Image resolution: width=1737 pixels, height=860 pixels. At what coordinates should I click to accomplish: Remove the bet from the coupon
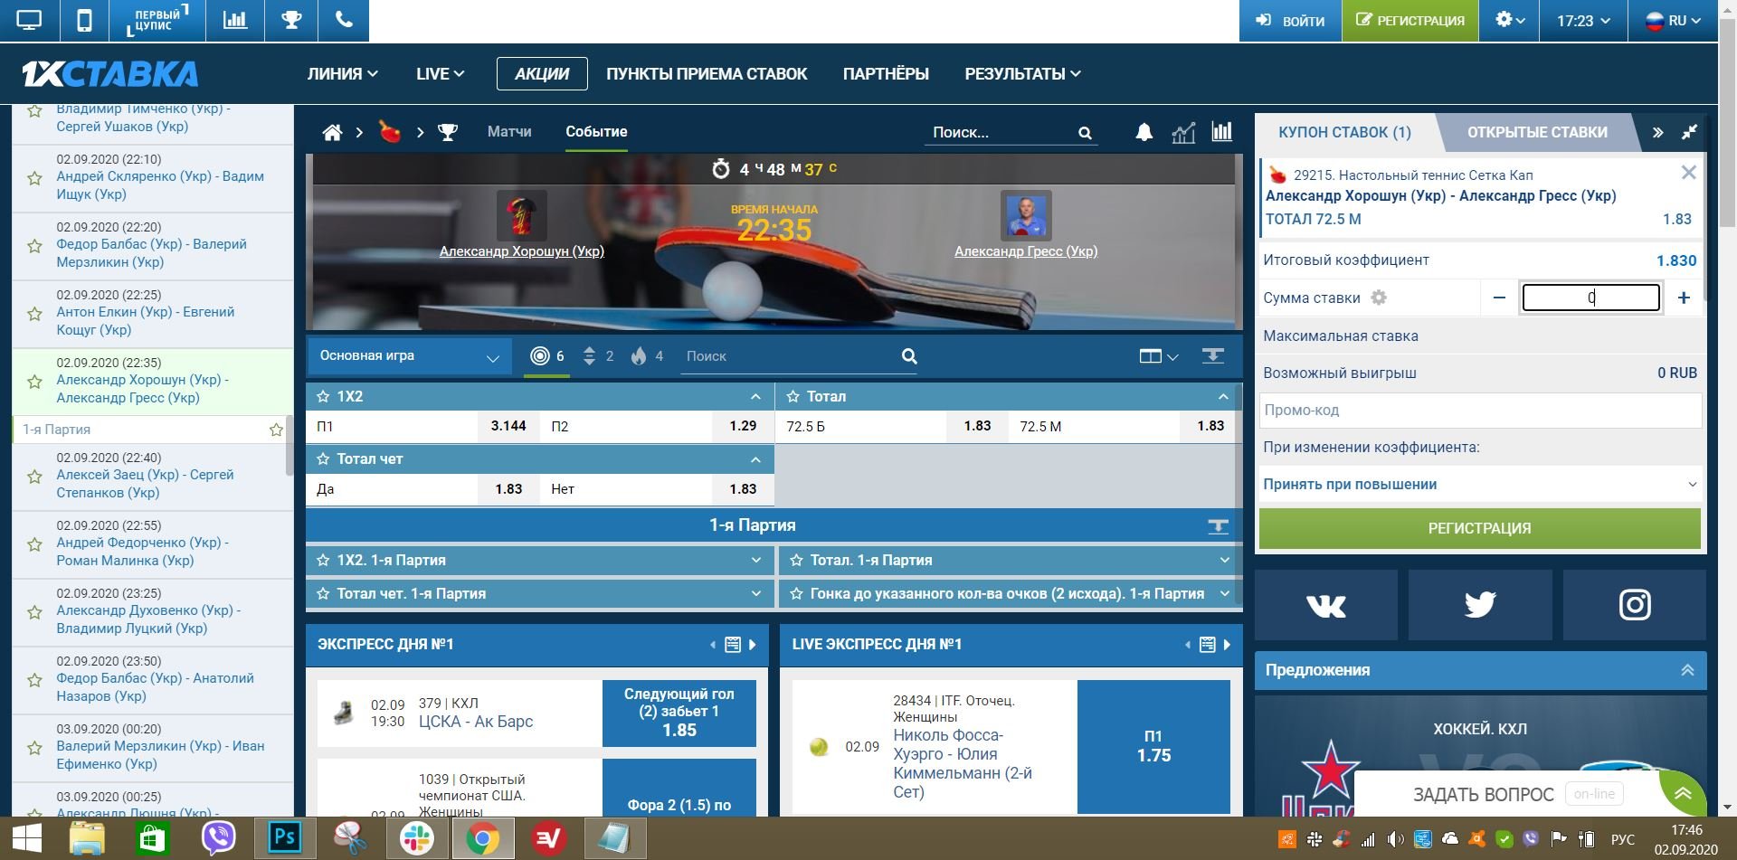coord(1688,173)
